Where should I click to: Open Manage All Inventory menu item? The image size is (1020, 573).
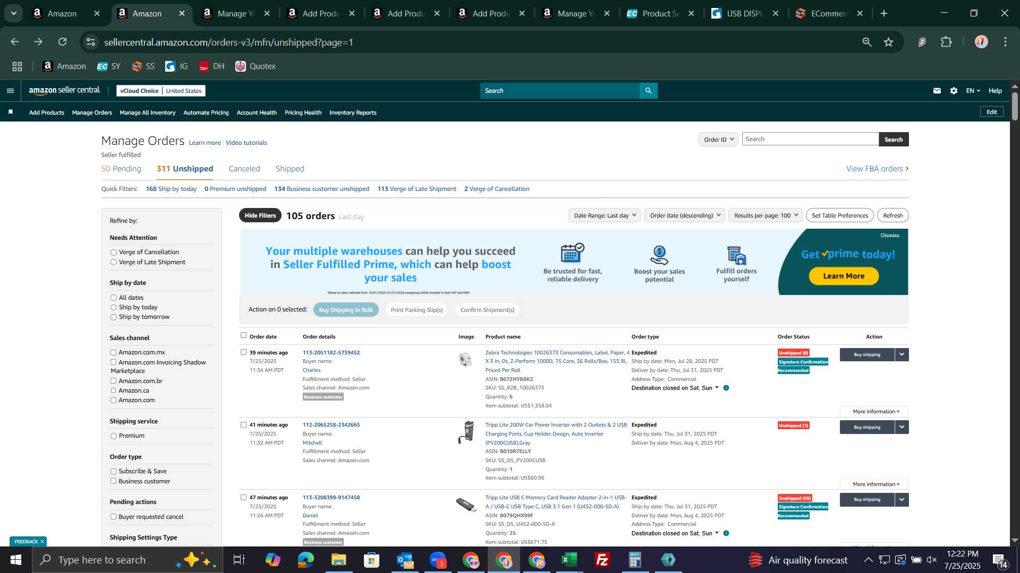(x=148, y=112)
